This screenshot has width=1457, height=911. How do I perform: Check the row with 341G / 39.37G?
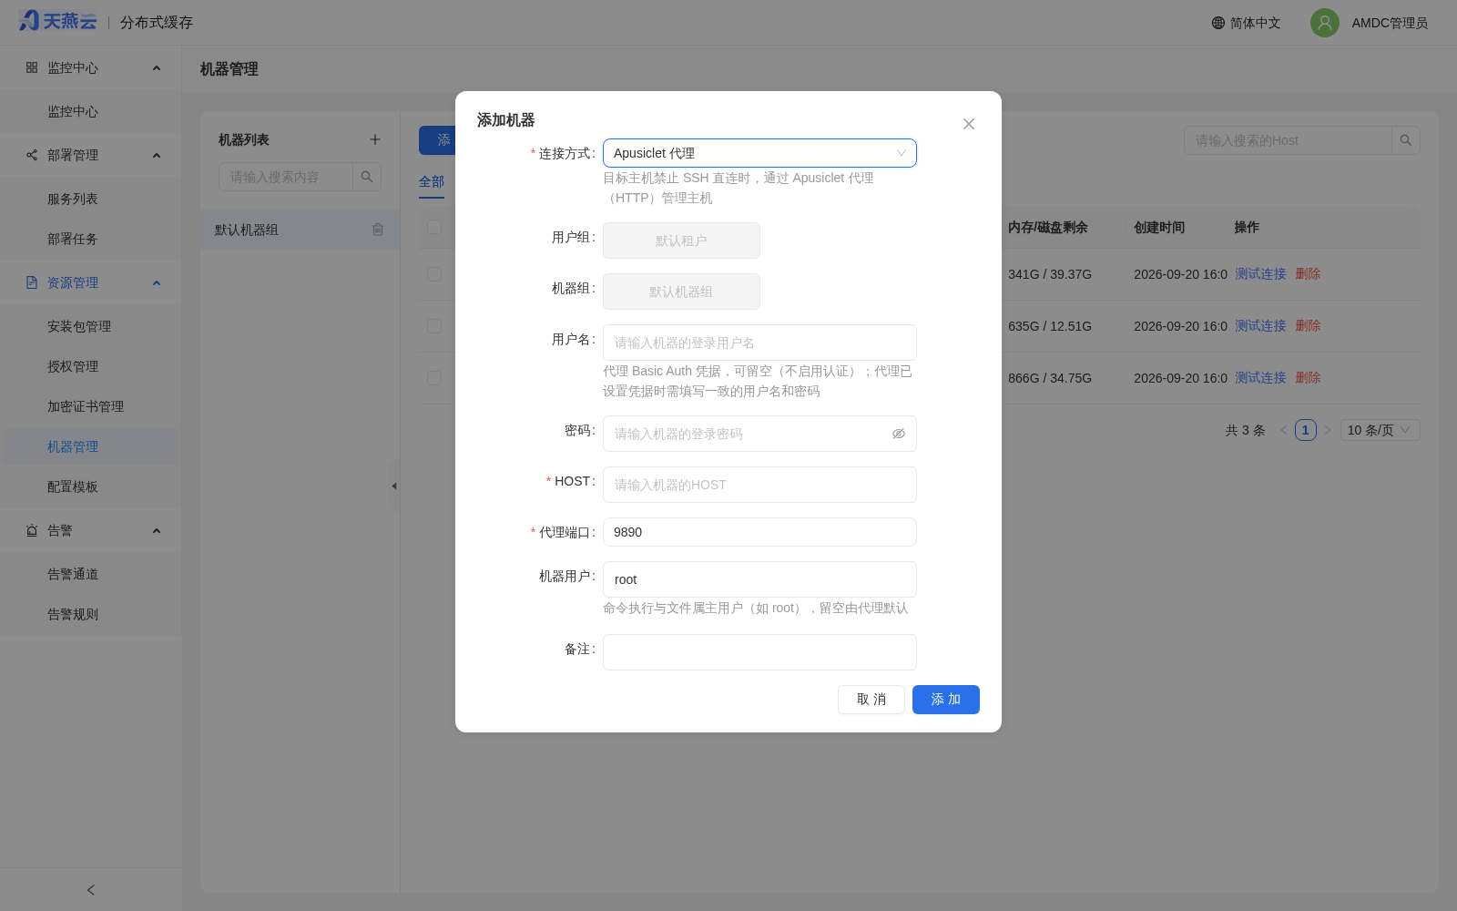pos(434,274)
